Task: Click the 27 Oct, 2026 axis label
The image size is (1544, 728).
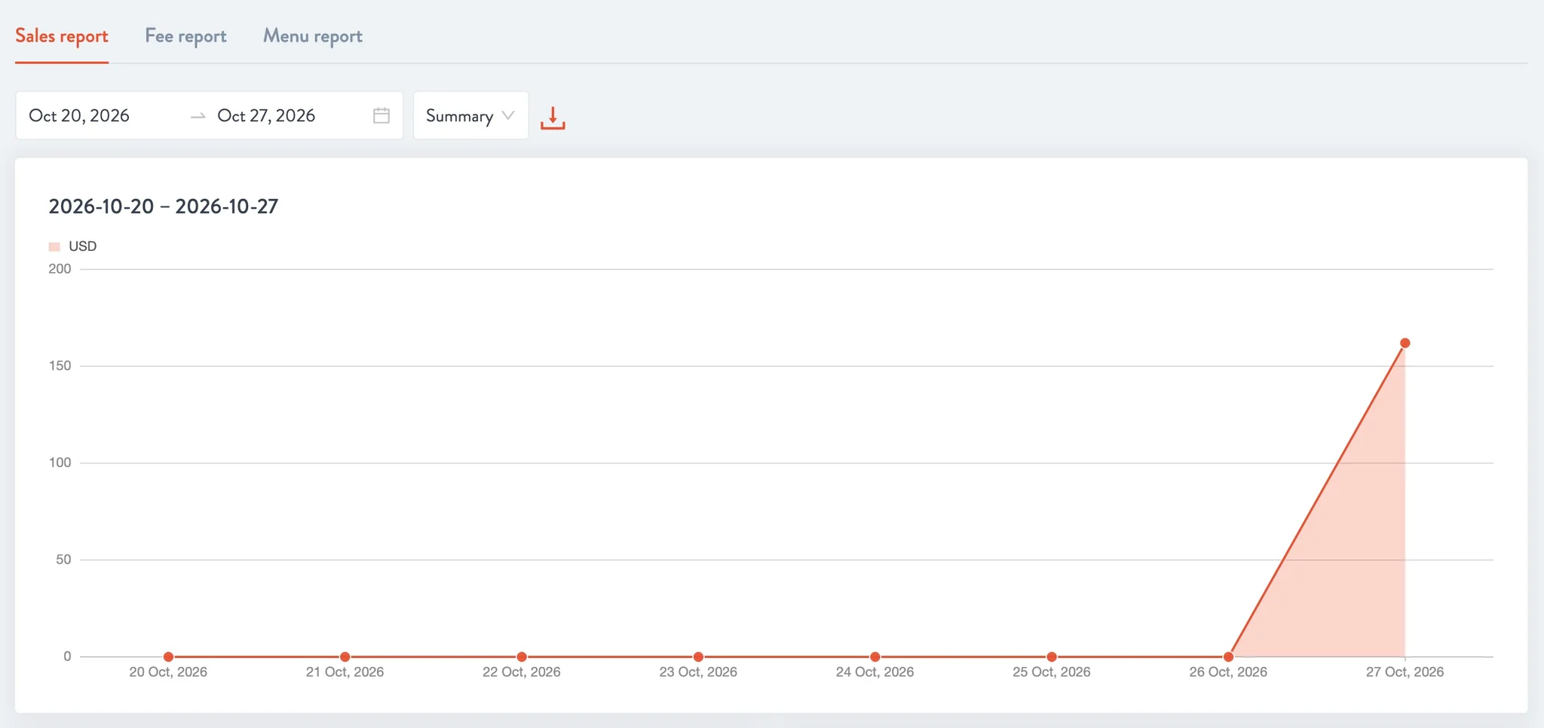Action: tap(1405, 672)
